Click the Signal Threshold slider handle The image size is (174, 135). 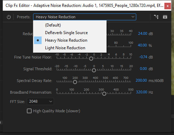click(x=94, y=70)
